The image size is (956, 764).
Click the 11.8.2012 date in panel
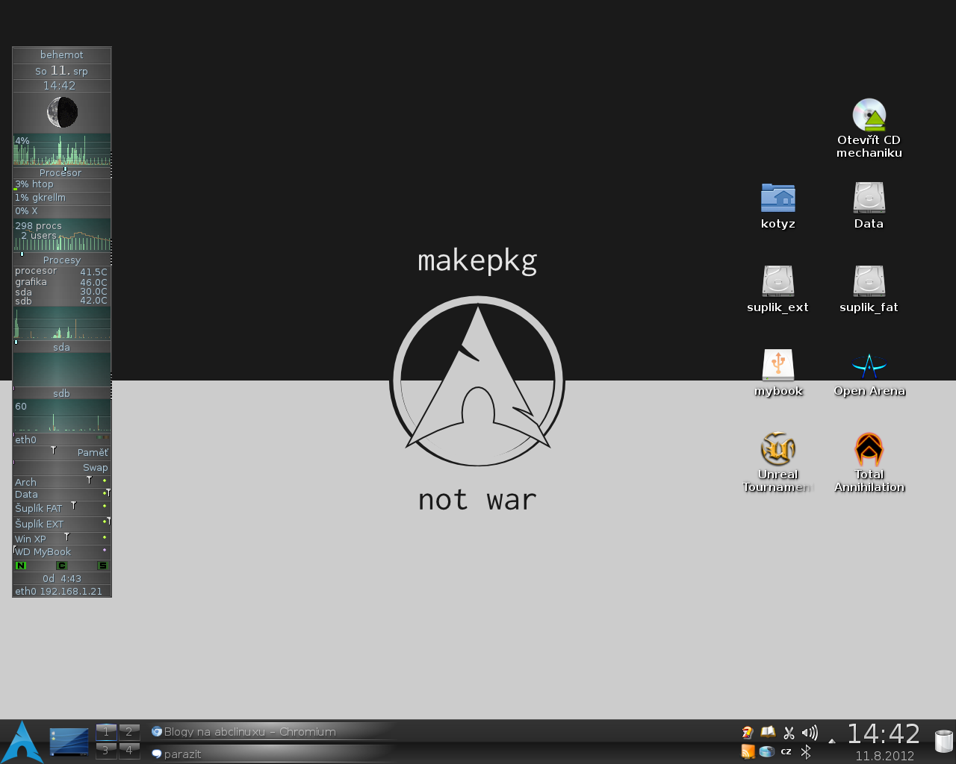pyautogui.click(x=885, y=756)
